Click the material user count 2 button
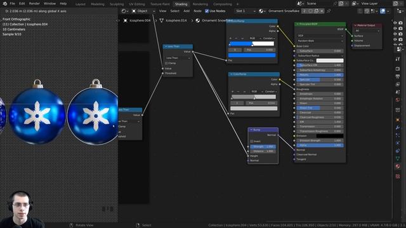This screenshot has height=228, width=406. coord(304,11)
